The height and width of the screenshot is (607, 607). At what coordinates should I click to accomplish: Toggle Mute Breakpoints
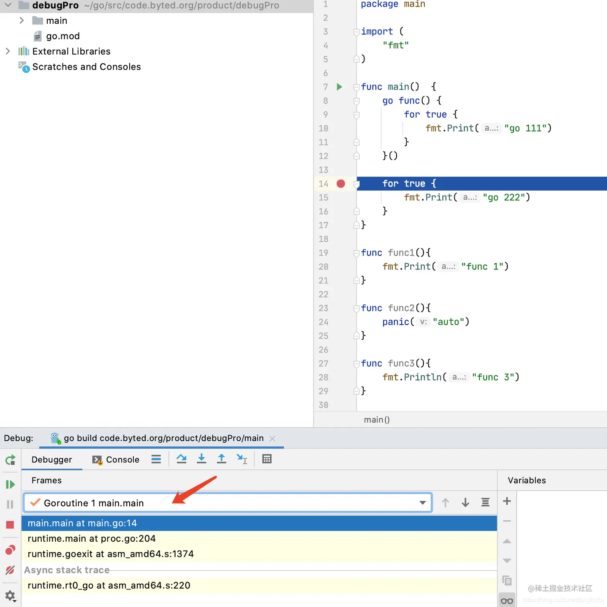(10, 570)
